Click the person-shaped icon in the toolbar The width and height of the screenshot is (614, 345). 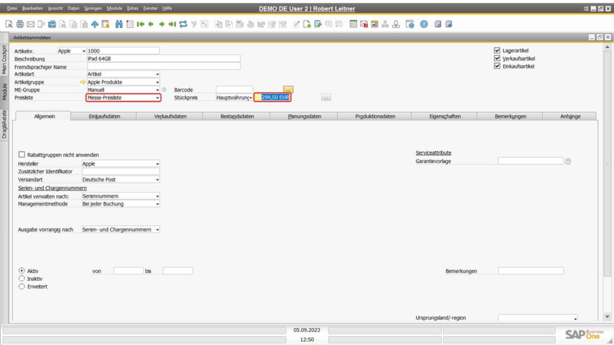[x=396, y=24]
